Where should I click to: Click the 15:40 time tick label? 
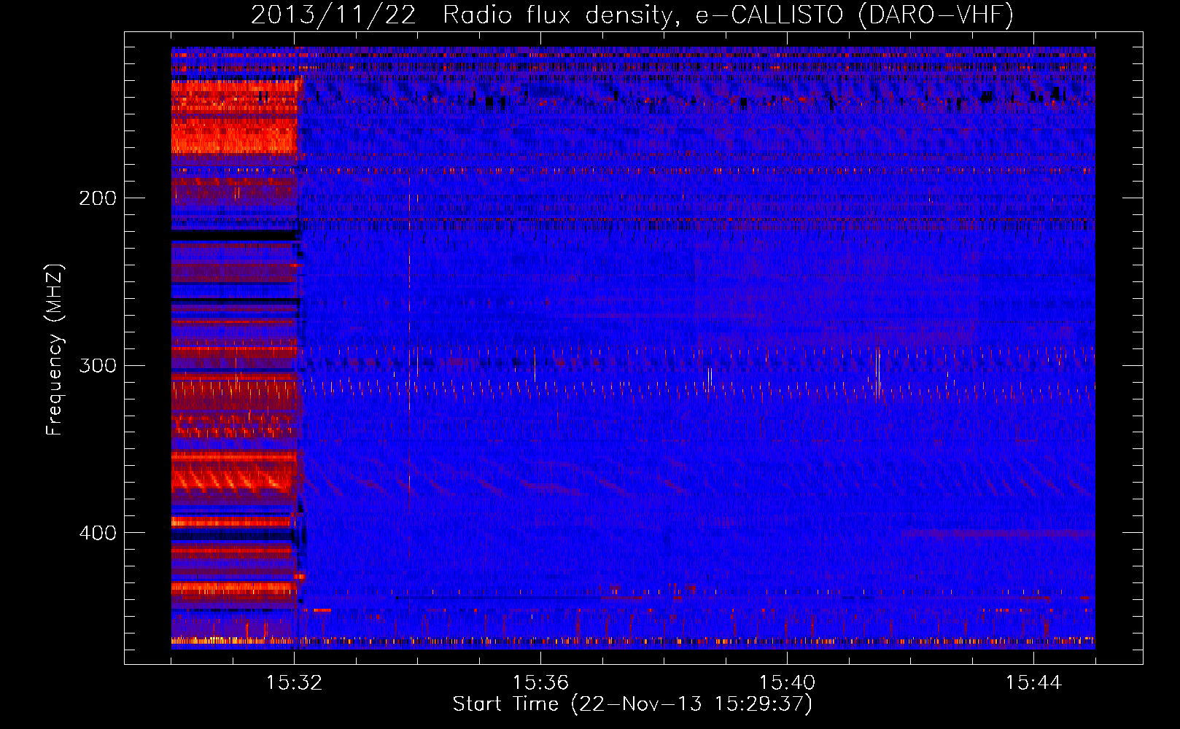787,683
